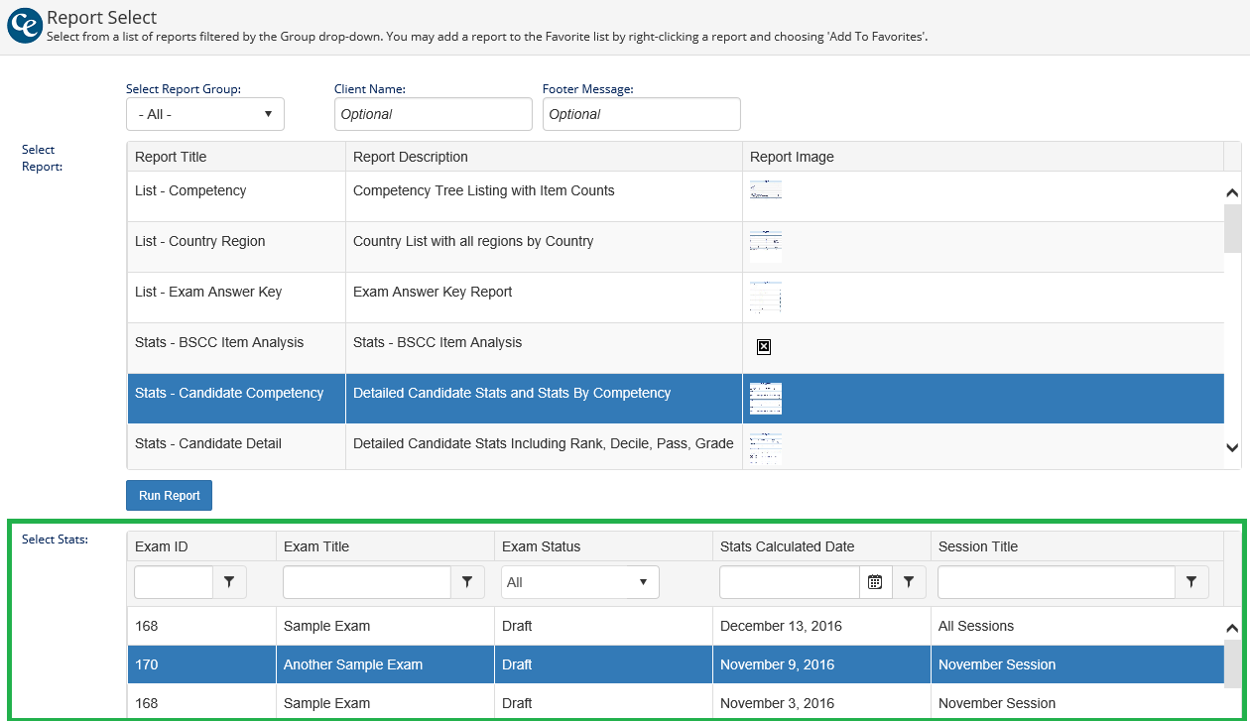Viewport: 1250px width, 721px height.
Task: Click the Session Title filter funnel icon
Action: pos(1191,582)
